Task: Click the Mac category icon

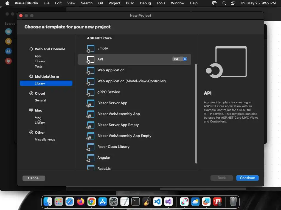Action: point(31,110)
